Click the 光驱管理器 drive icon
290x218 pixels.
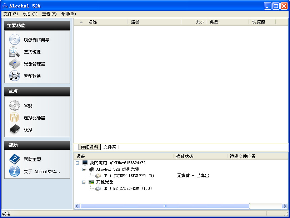15,64
